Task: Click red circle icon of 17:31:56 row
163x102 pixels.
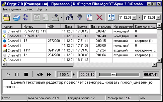Action: click(x=5, y=45)
